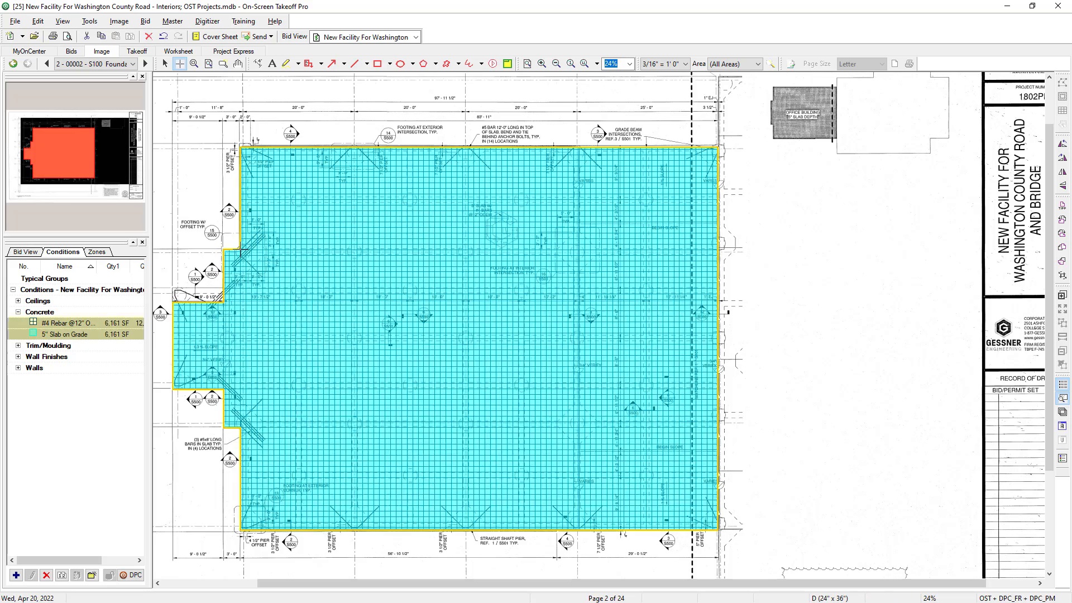The height and width of the screenshot is (603, 1072).
Task: Expand the Ceilings conditions group
Action: (18, 301)
